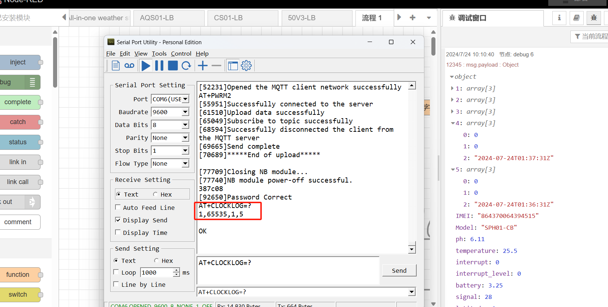Viewport: 608px width, 307px height.
Task: Uncheck the Display Send checkbox
Action: coord(118,220)
